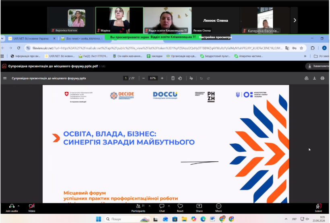This screenshot has height=223, width=330.
Task: Rotate PDF counterclockwise icon
Action: (180, 78)
